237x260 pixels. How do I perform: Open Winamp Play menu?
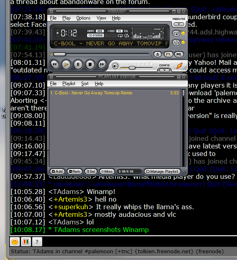coord(66,18)
